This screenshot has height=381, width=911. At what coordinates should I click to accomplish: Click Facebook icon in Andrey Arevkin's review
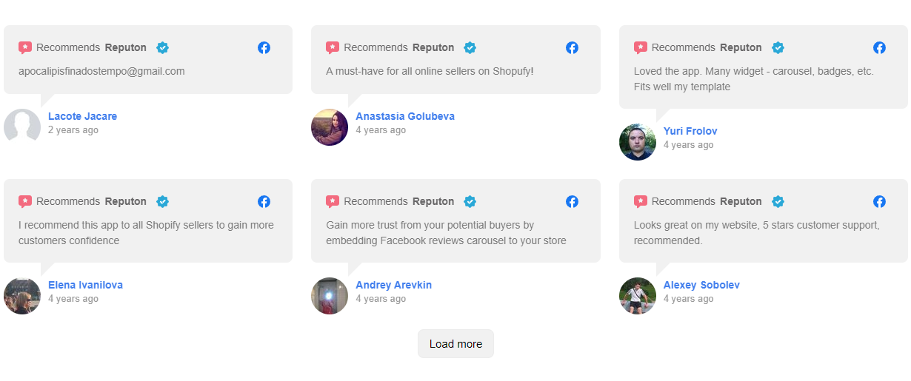click(572, 201)
